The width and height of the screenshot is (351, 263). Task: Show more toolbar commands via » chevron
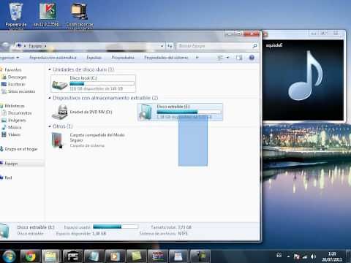tap(197, 58)
